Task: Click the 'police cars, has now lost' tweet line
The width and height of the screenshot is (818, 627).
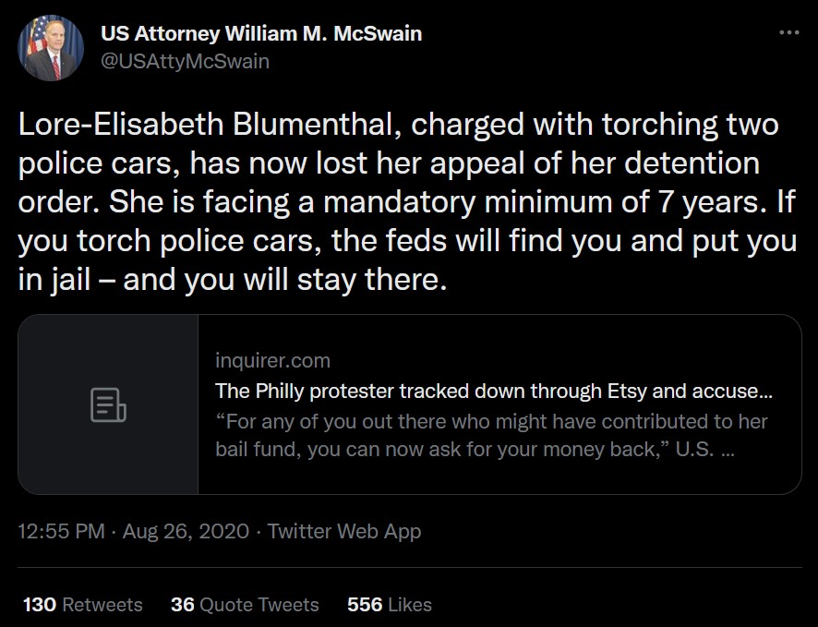Action: pos(389,163)
